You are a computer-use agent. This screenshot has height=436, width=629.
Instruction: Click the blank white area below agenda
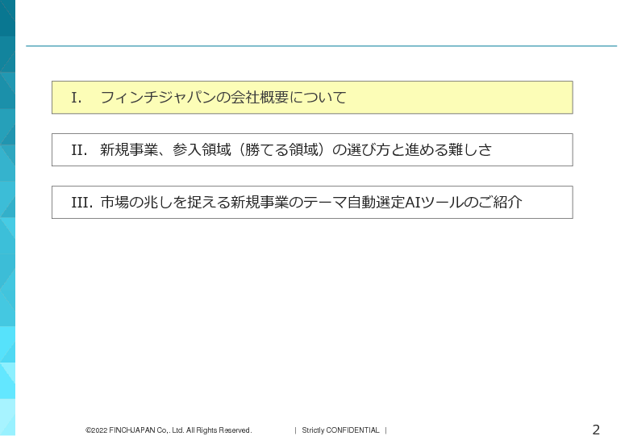click(321, 323)
